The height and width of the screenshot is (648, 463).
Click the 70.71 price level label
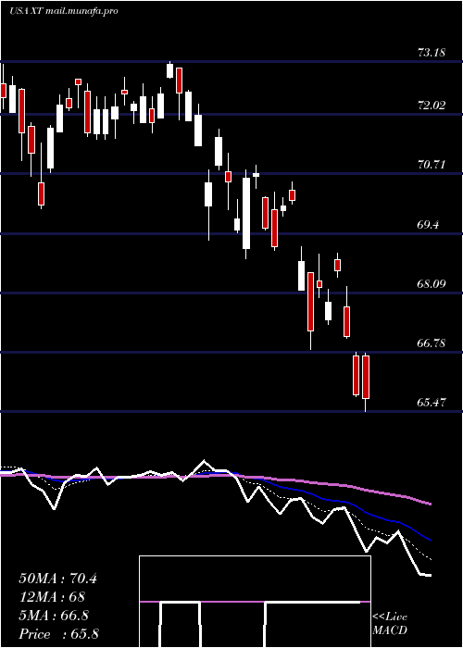pos(432,165)
